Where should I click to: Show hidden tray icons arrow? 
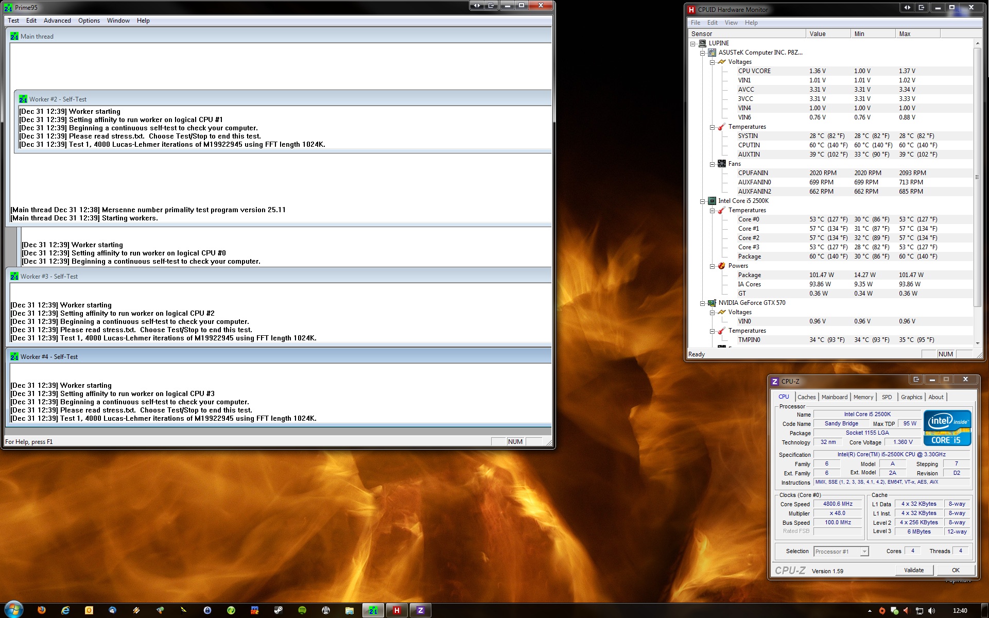(x=870, y=611)
